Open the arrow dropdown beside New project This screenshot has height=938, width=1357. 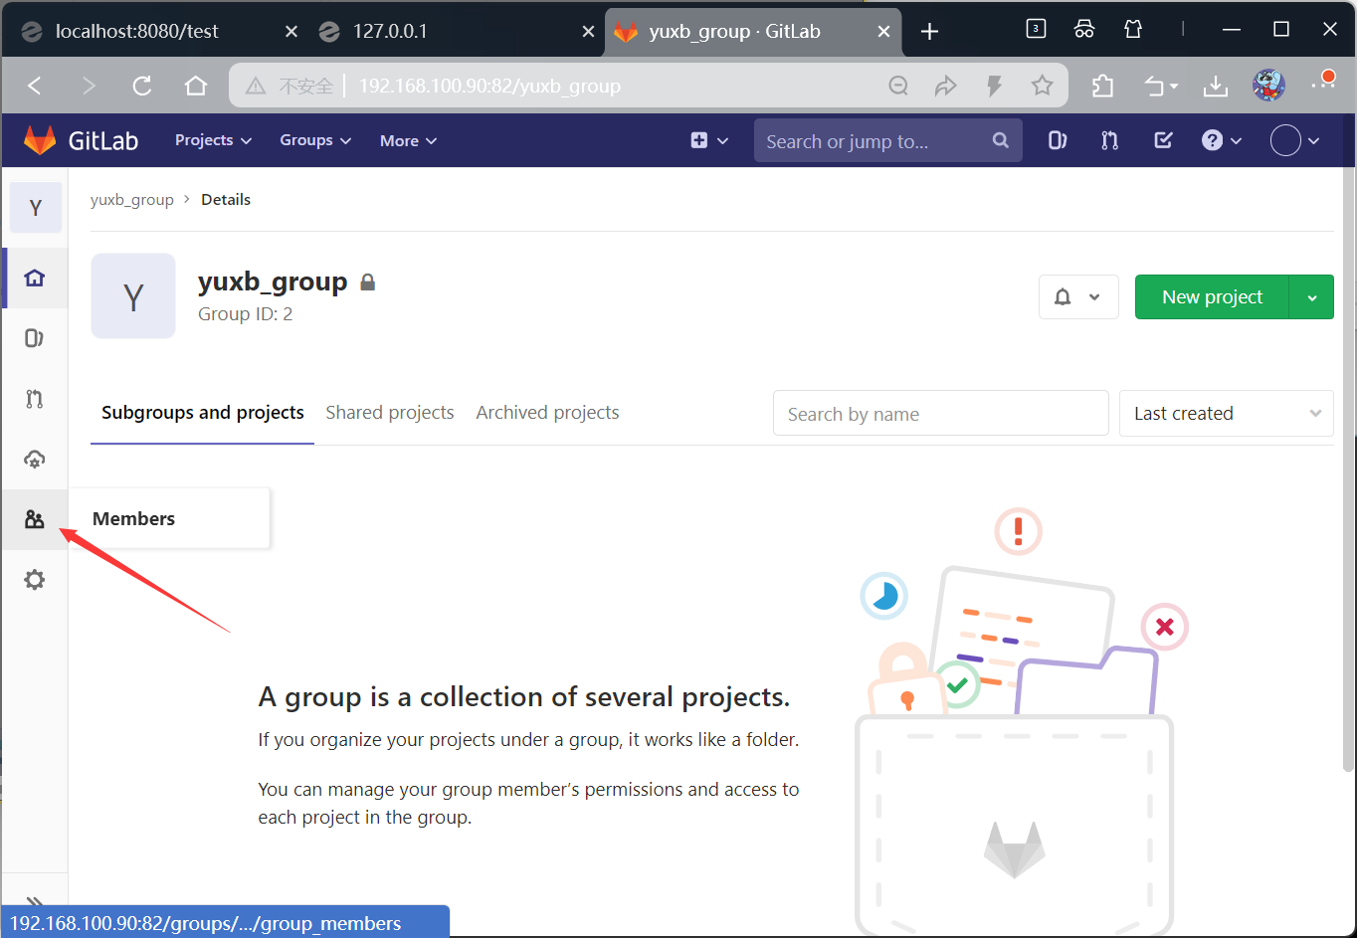tap(1312, 296)
